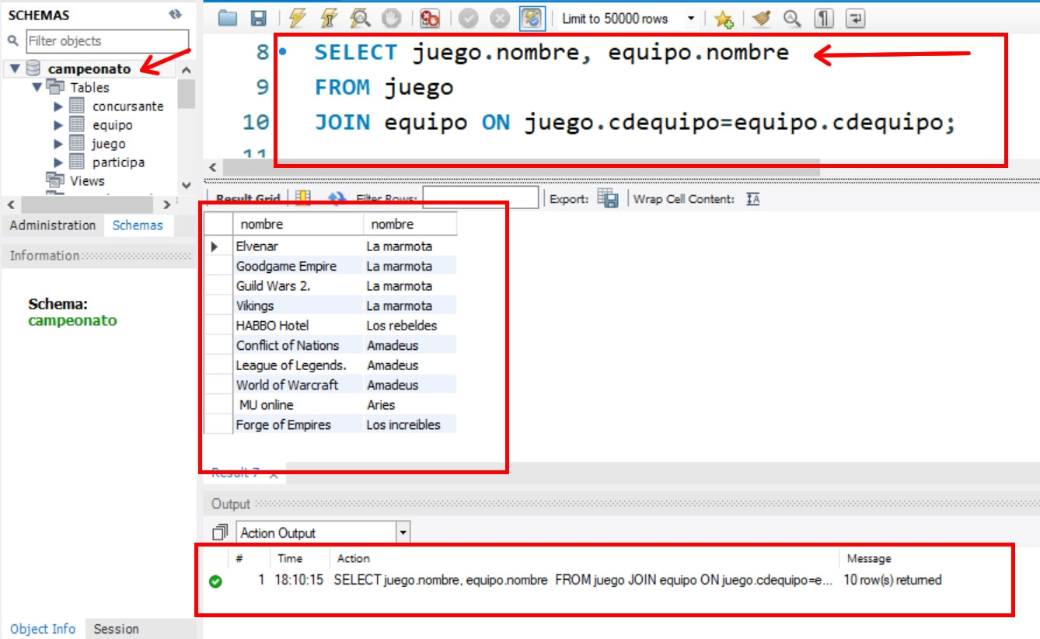Execute the query with the lightning bolt

pos(297,19)
